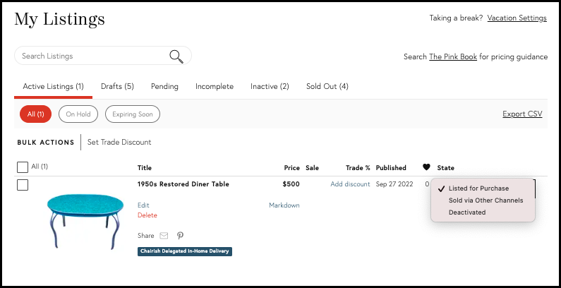Export listings with Export CSV
Image resolution: width=561 pixels, height=288 pixels.
click(x=522, y=114)
